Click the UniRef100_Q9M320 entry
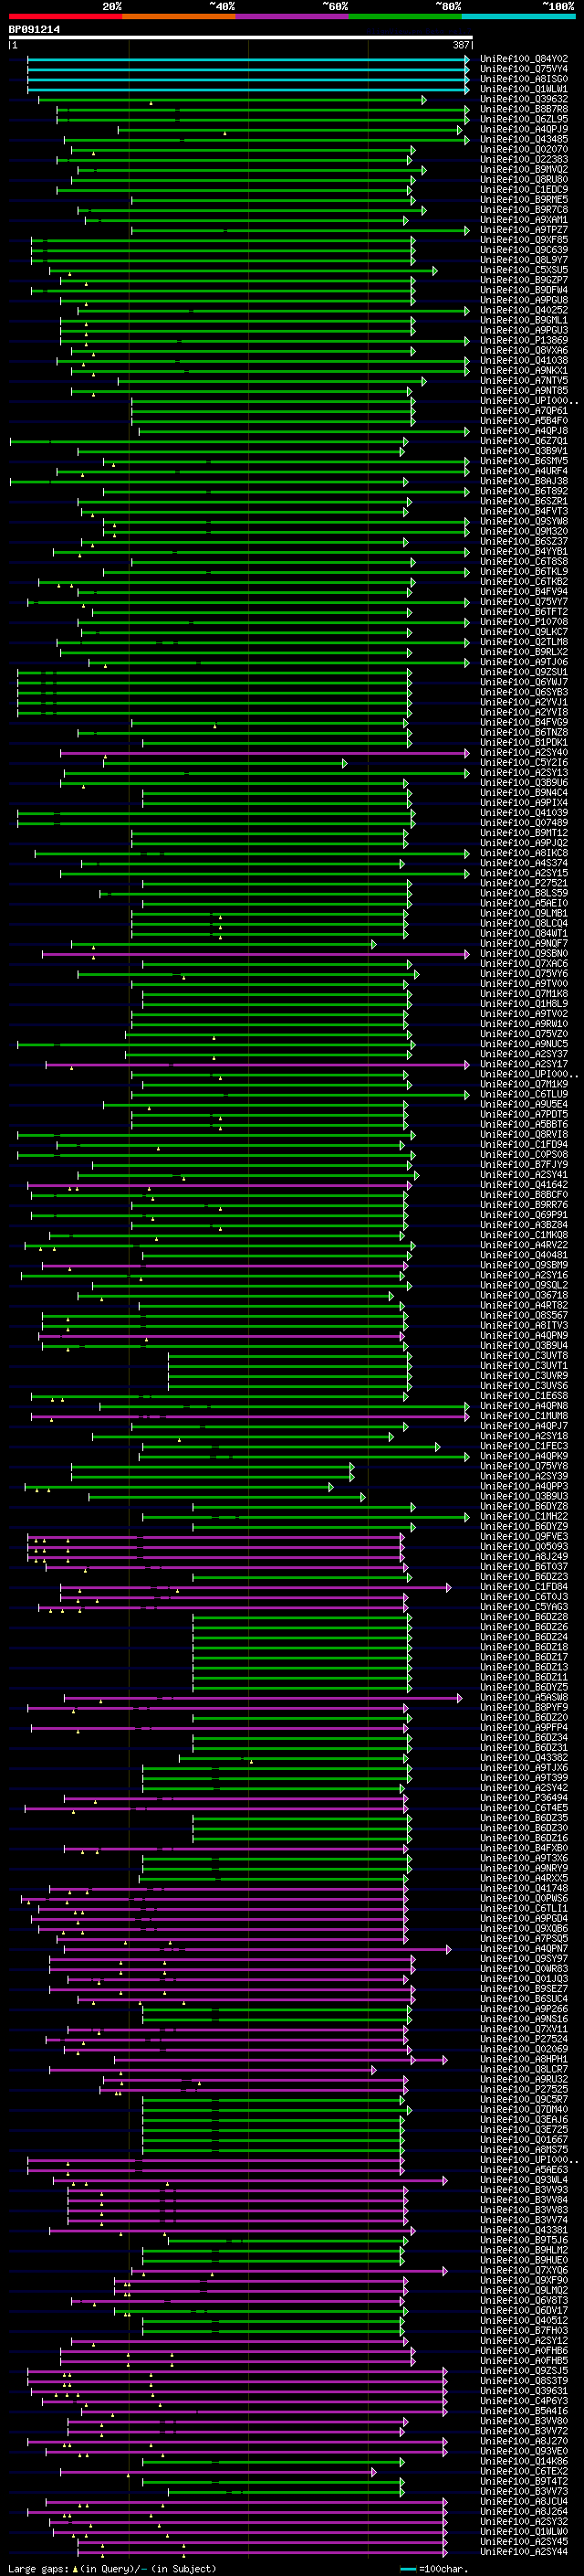Viewport: 584px width, 2576px height. coord(524,532)
